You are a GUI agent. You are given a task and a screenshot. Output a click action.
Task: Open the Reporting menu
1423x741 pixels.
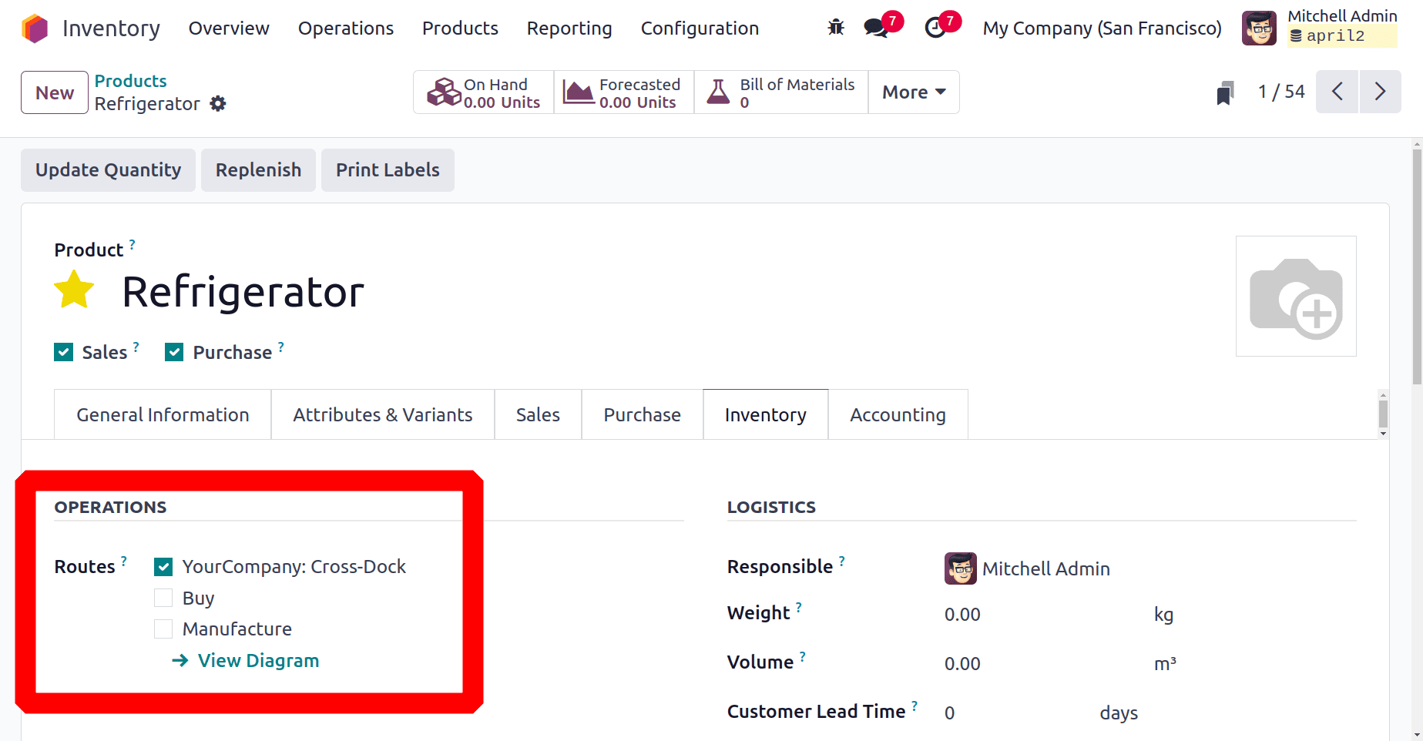point(569,28)
